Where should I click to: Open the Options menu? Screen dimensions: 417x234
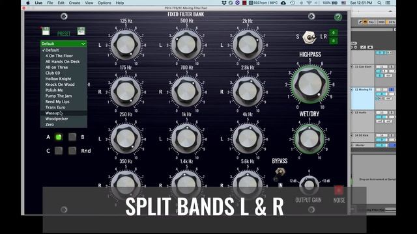(x=104, y=3)
